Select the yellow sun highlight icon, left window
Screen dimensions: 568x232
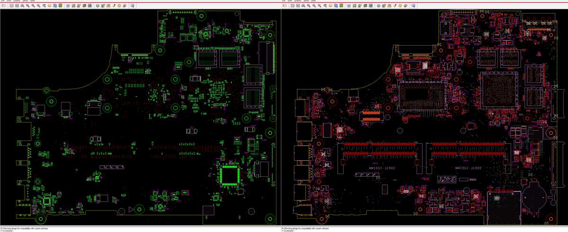119,6
